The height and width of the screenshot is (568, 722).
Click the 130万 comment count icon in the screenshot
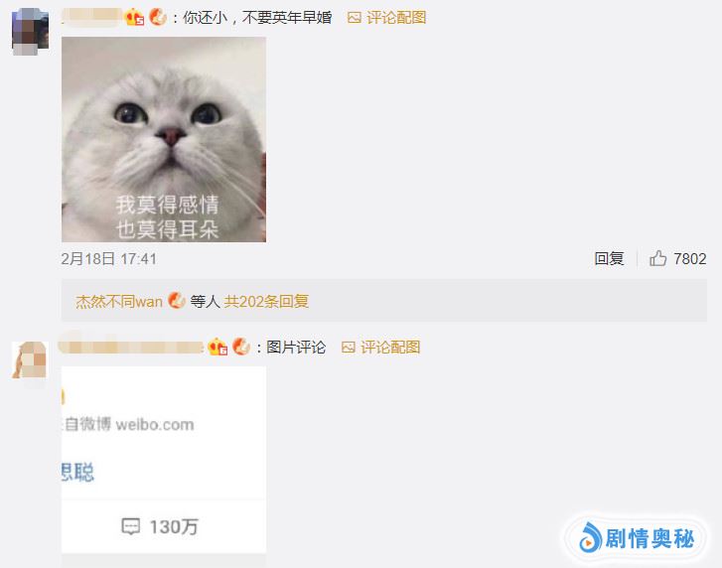(131, 526)
